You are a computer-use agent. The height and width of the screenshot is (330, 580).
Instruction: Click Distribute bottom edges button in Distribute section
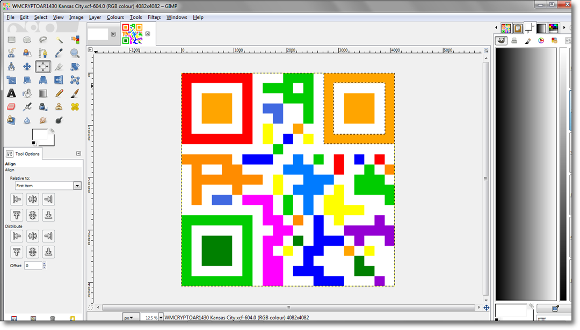pos(48,252)
